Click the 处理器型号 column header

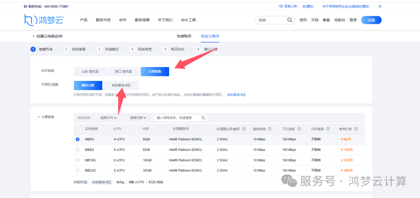181,129
